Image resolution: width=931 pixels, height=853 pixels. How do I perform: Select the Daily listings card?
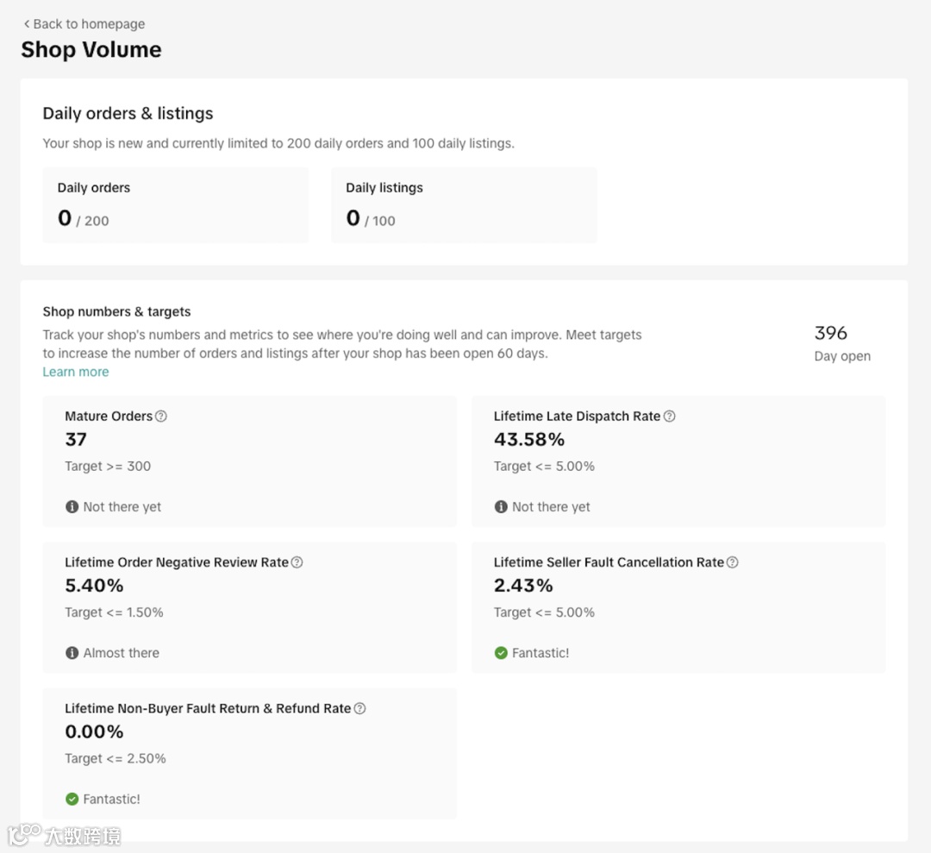pos(464,204)
